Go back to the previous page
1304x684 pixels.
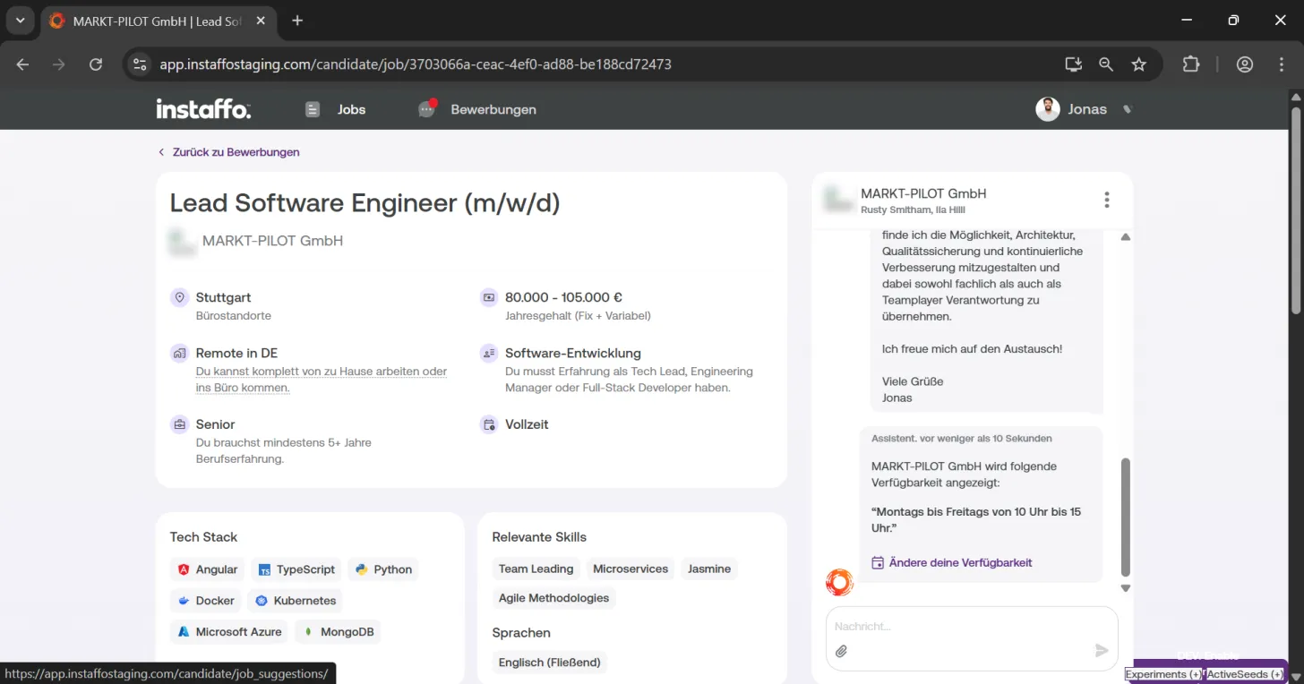tap(23, 64)
